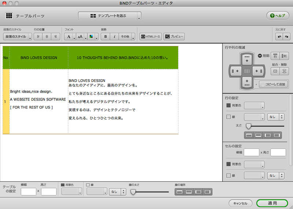The height and width of the screenshot is (209, 293).
Task: Apply bold formatting with the B button
Action: pyautogui.click(x=105, y=37)
